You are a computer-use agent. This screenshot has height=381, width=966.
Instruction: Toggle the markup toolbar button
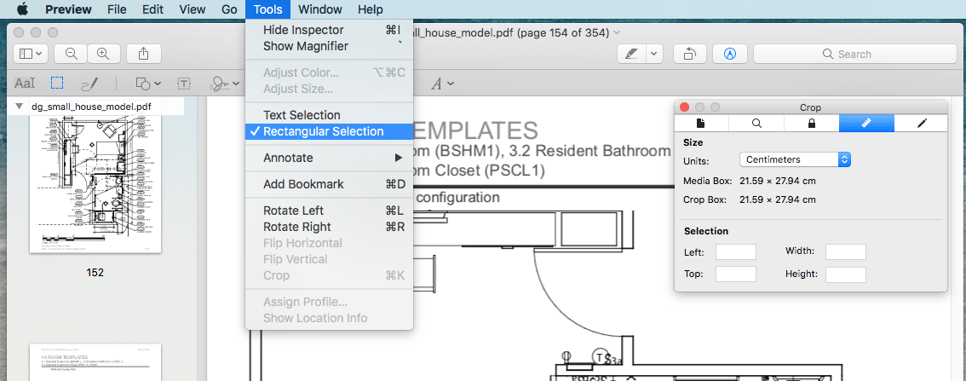coord(729,53)
